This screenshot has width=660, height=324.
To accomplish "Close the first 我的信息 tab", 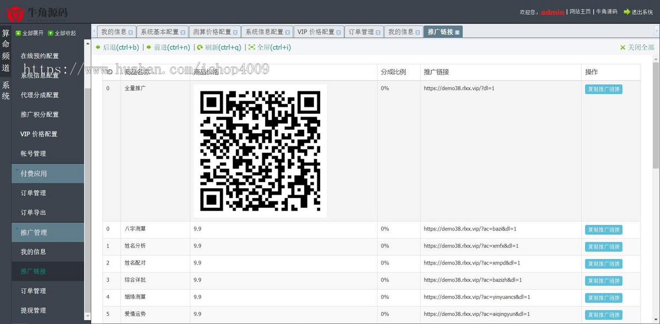I will coord(130,32).
